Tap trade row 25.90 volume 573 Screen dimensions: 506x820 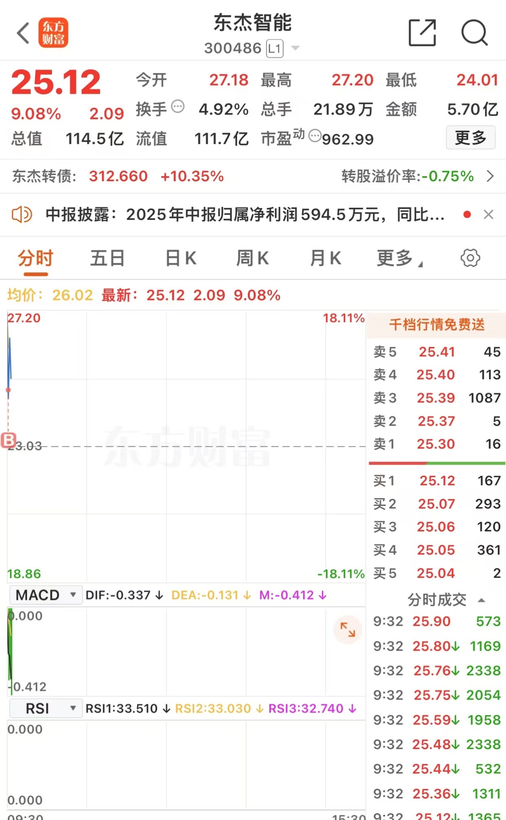point(437,621)
